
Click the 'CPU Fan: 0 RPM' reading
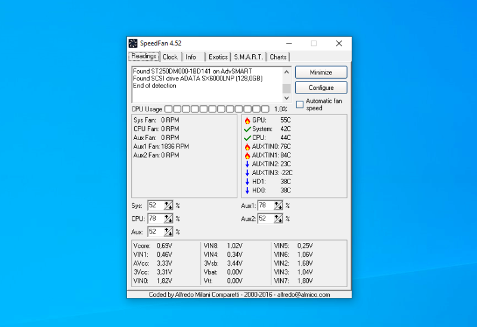click(156, 129)
